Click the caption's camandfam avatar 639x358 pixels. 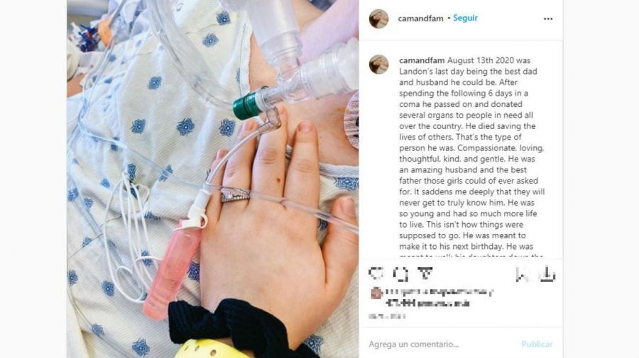coord(378,65)
